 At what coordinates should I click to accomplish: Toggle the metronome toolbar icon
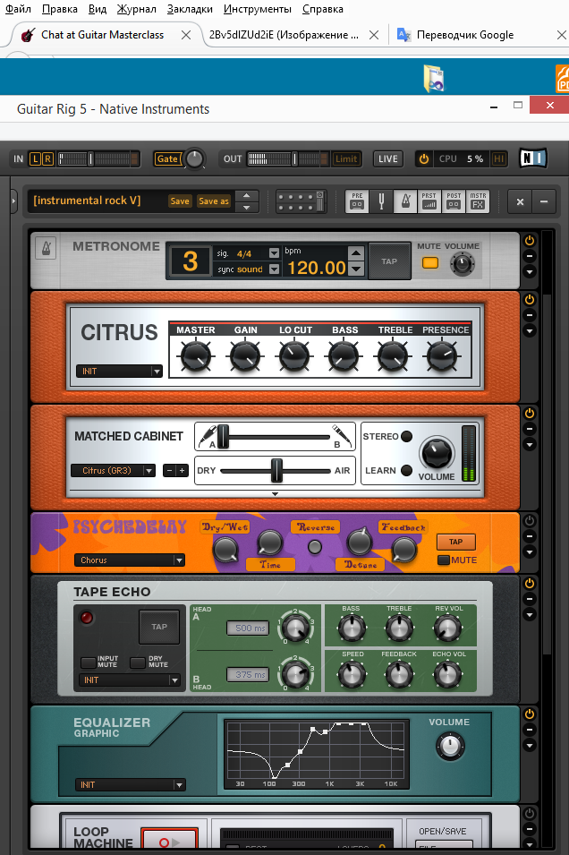(405, 201)
